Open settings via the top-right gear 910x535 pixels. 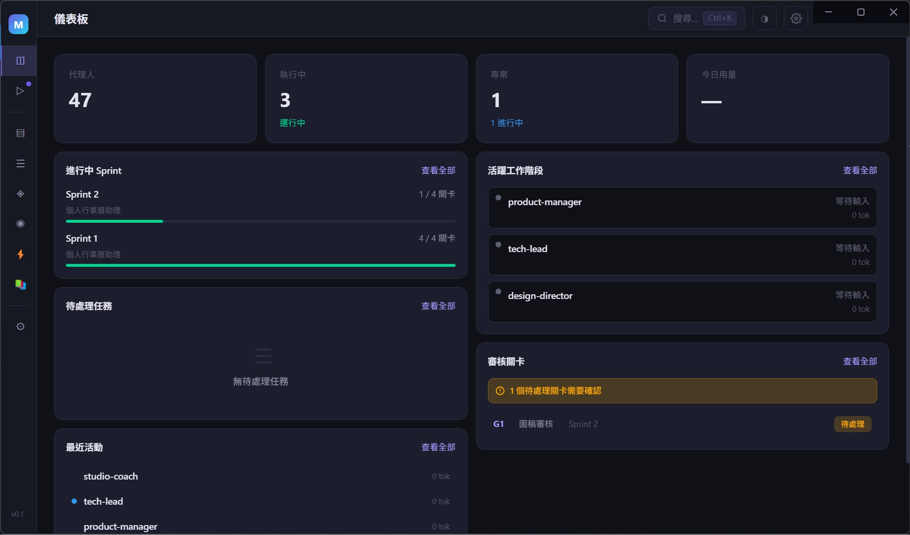pyautogui.click(x=796, y=18)
